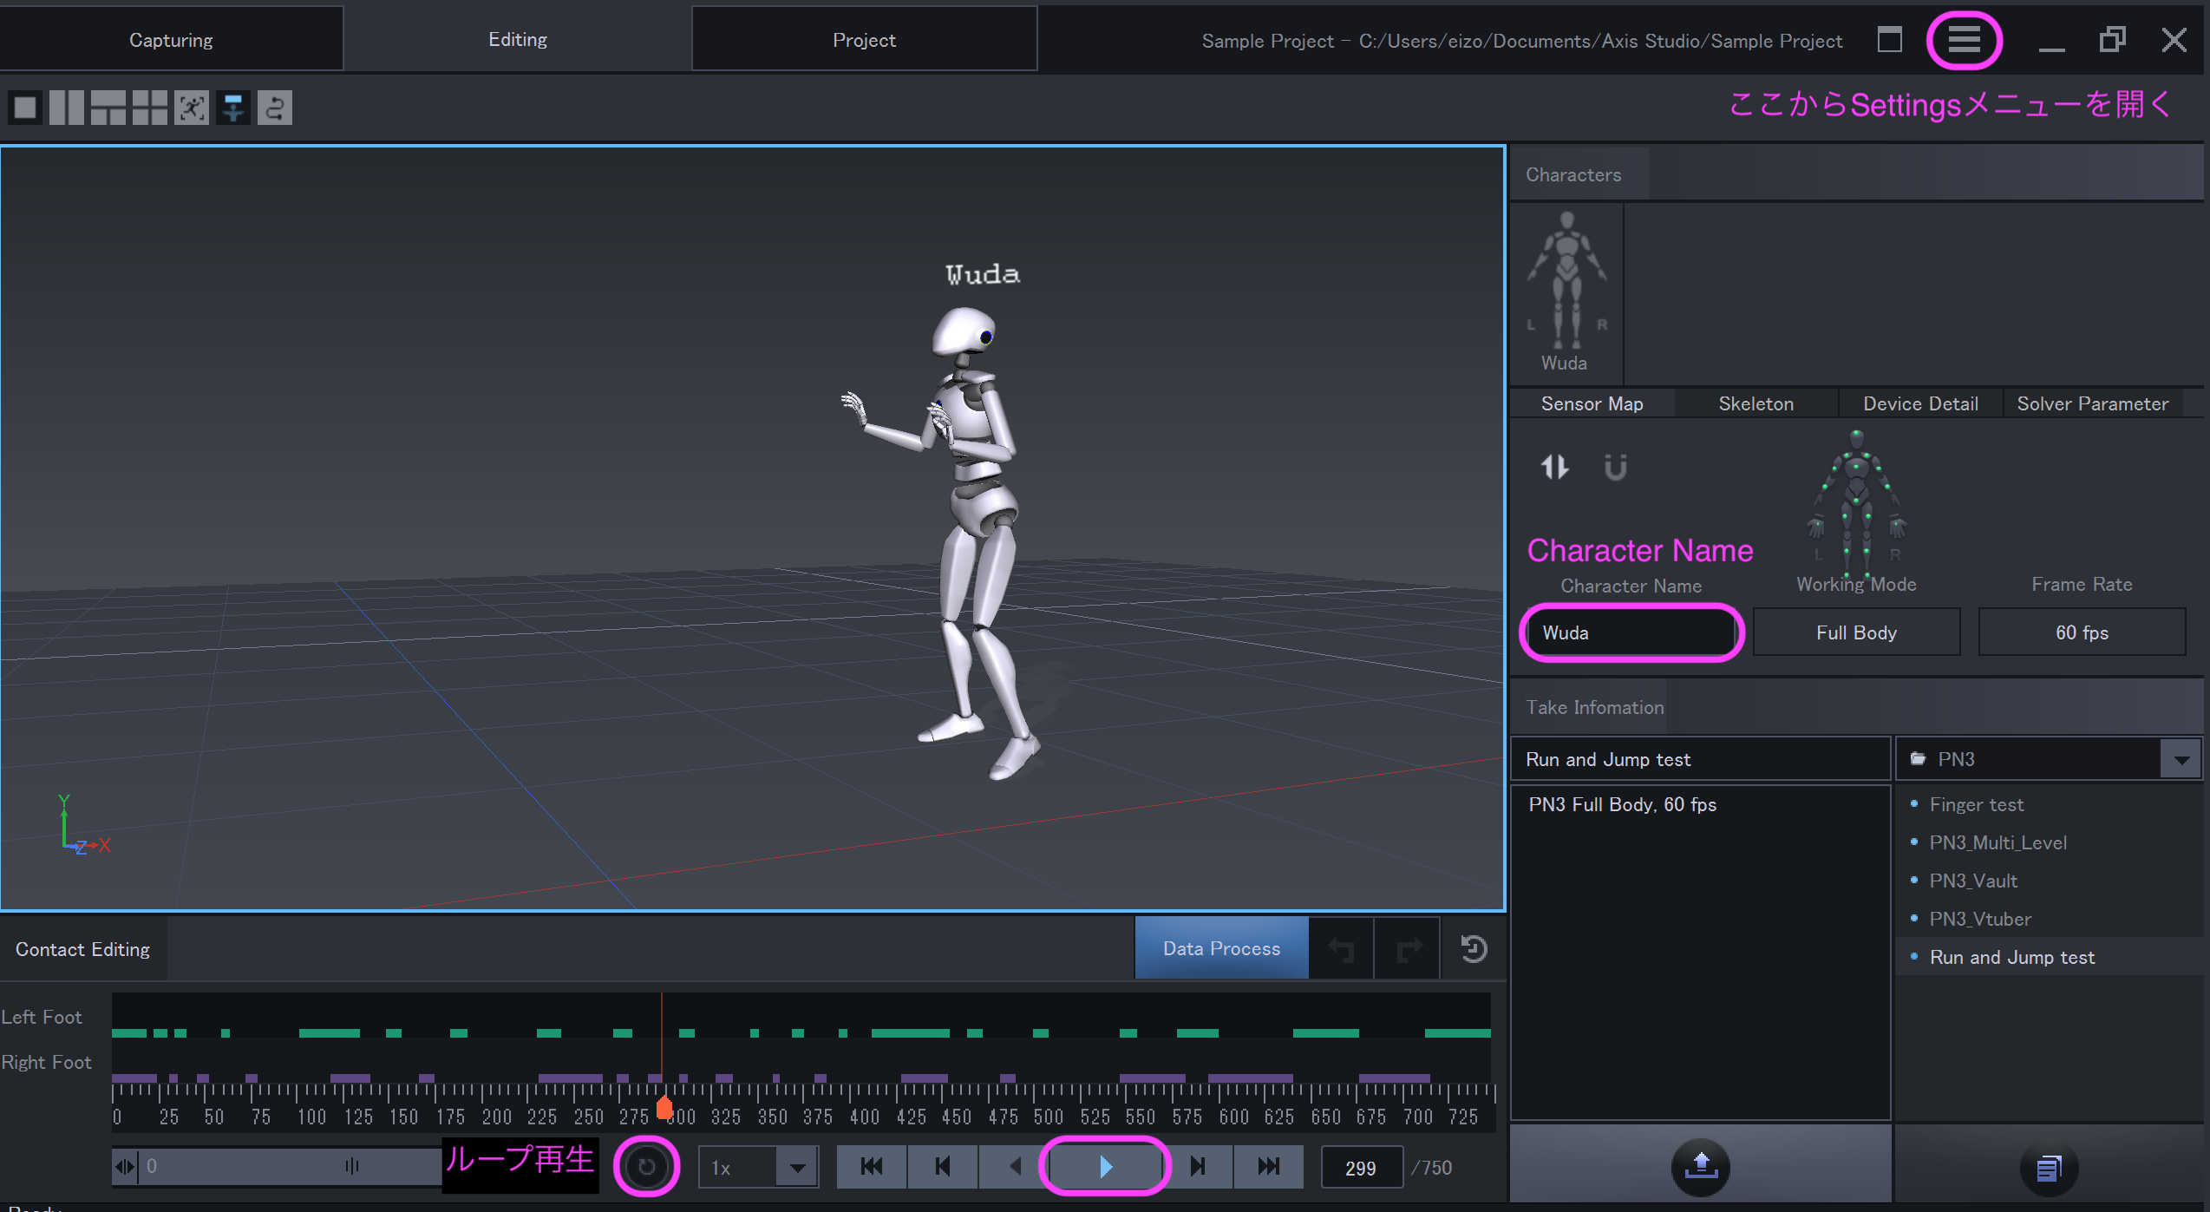Select the PN3_Vault take in list
This screenshot has width=2210, height=1212.
point(1973,881)
